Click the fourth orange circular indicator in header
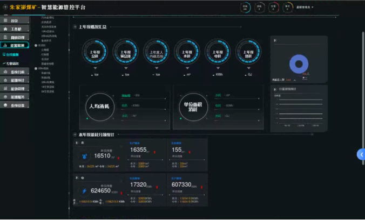The height and width of the screenshot is (220, 365). 287,8
